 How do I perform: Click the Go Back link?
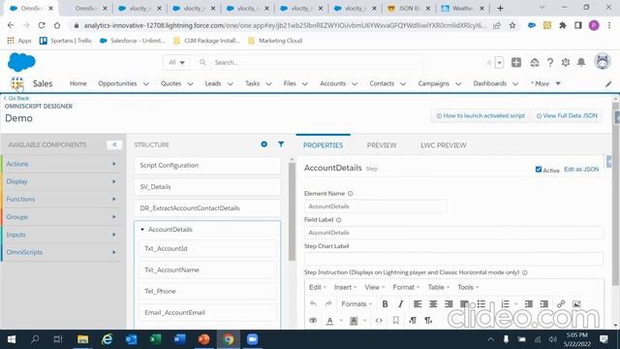point(16,98)
